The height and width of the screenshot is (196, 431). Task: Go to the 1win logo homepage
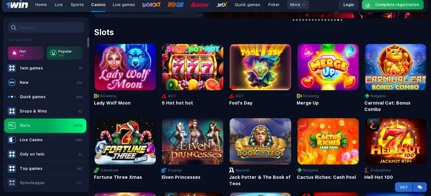(17, 5)
